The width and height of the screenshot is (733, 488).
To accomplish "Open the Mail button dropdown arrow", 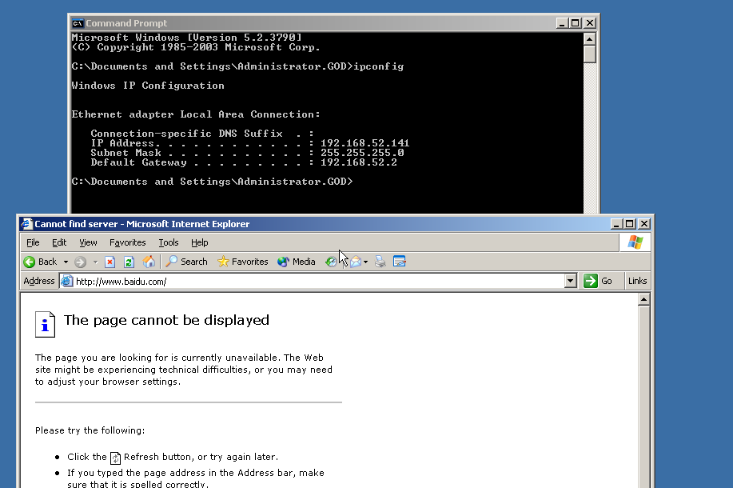I will coord(366,262).
